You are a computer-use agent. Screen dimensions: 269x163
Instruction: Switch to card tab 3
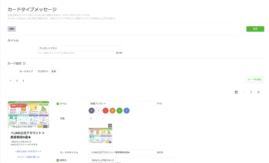point(23,81)
